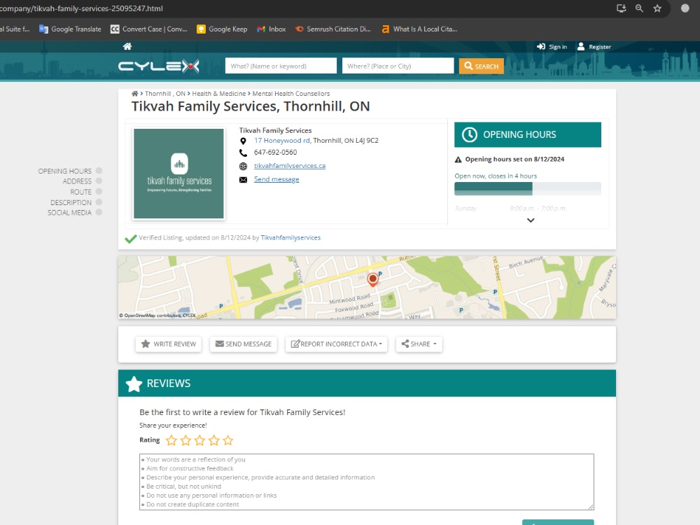Viewport: 700px width, 525px height.
Task: Rate five stars
Action: point(228,440)
